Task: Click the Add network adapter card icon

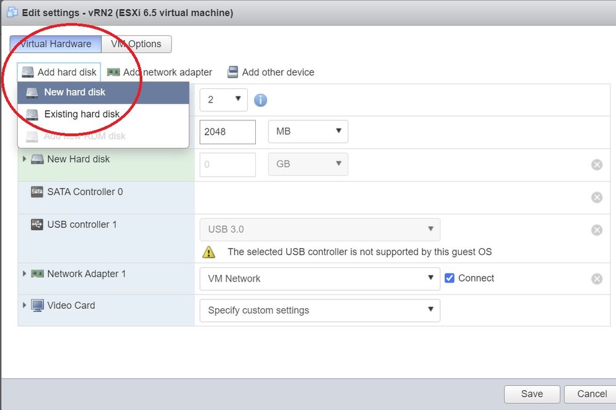Action: click(113, 72)
